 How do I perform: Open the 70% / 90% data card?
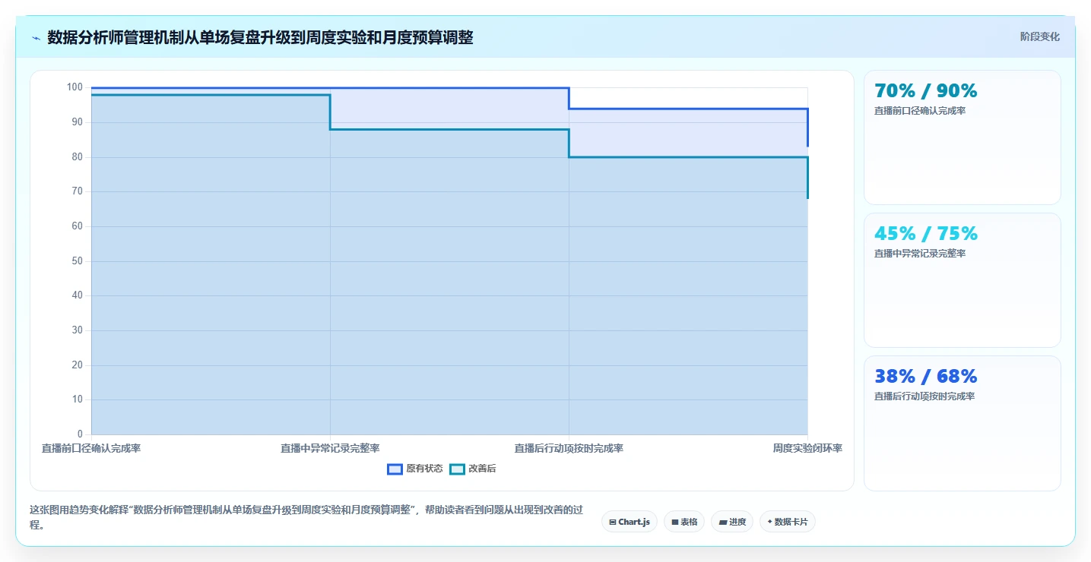pyautogui.click(x=963, y=137)
